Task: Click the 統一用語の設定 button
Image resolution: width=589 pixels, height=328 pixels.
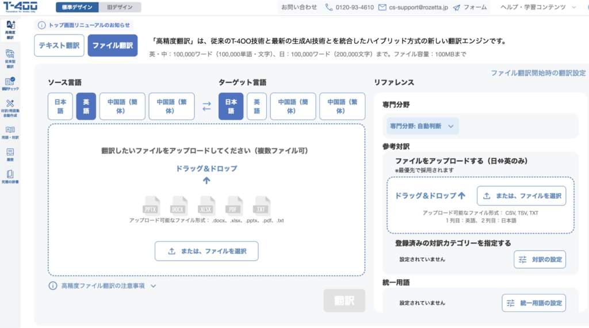Action: [x=533, y=303]
